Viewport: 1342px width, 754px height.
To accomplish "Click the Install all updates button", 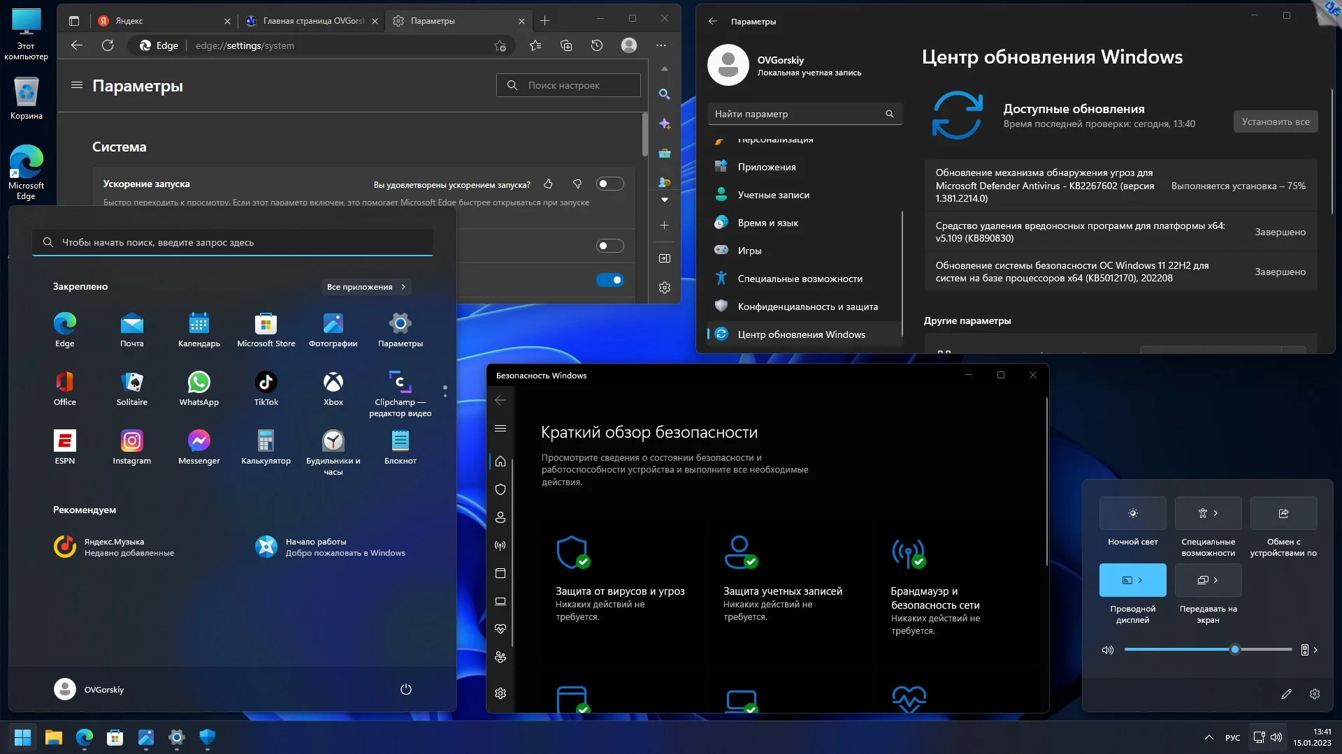I will pos(1275,121).
